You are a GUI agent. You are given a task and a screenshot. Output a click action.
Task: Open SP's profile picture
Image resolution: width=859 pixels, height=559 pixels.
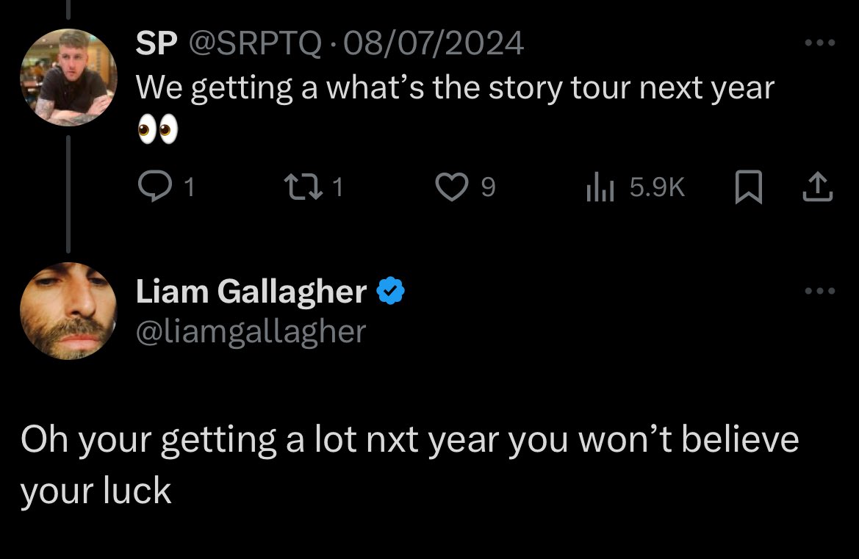click(68, 77)
